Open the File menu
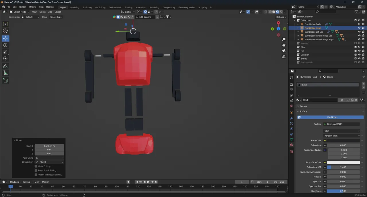Screen dimensions: 367x197 [8, 7]
